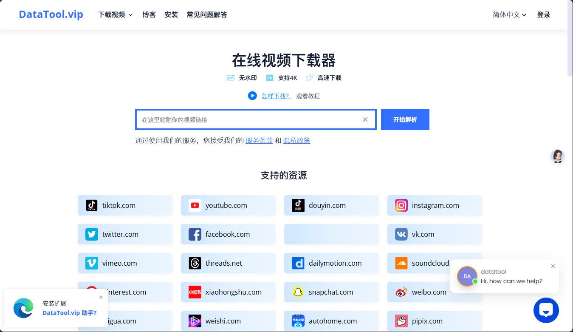The height and width of the screenshot is (332, 573).
Task: Click the Threads logo icon
Action: (x=195, y=263)
